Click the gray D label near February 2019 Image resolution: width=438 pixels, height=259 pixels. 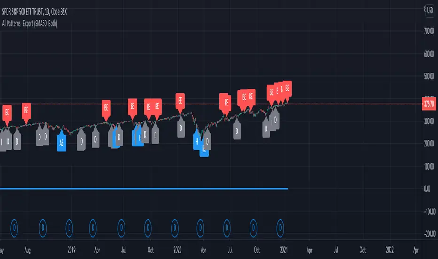pos(81,141)
